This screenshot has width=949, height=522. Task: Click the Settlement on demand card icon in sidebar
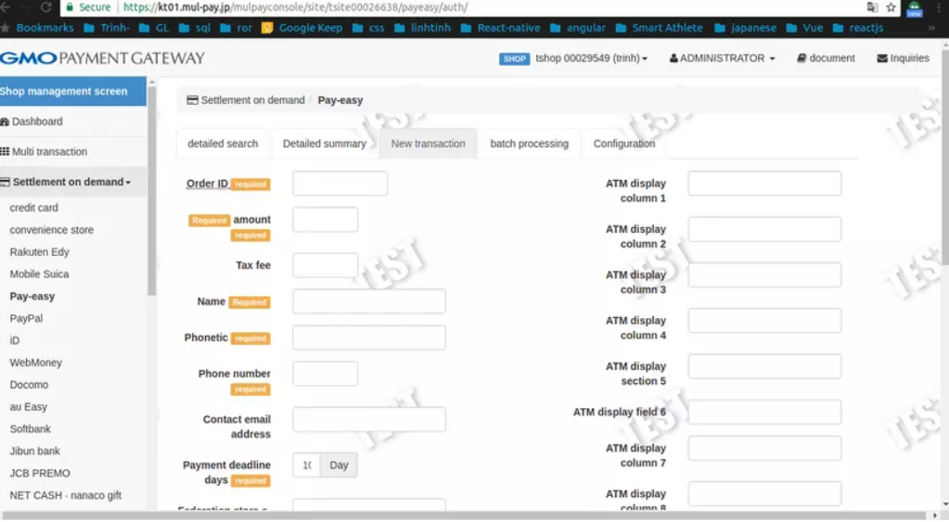pos(6,182)
